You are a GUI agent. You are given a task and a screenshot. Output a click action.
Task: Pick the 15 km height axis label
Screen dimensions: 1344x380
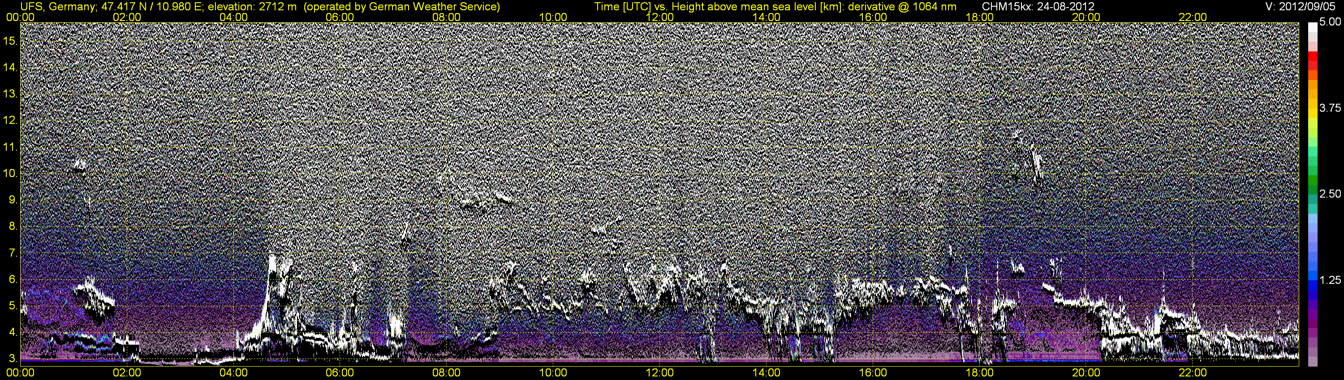pyautogui.click(x=10, y=41)
